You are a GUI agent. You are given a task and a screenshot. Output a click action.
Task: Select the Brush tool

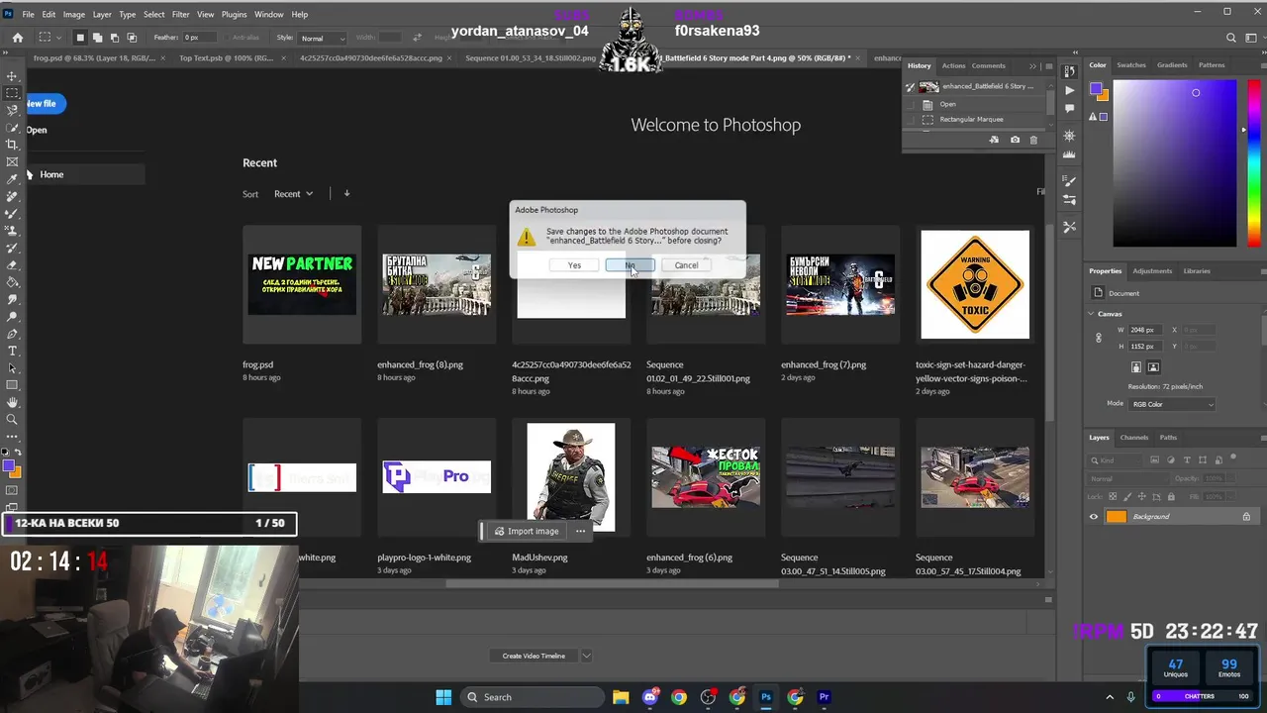pyautogui.click(x=12, y=213)
